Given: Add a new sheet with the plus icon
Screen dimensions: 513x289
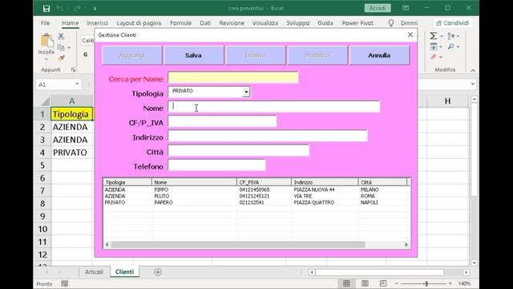Looking at the screenshot, I should [x=158, y=272].
